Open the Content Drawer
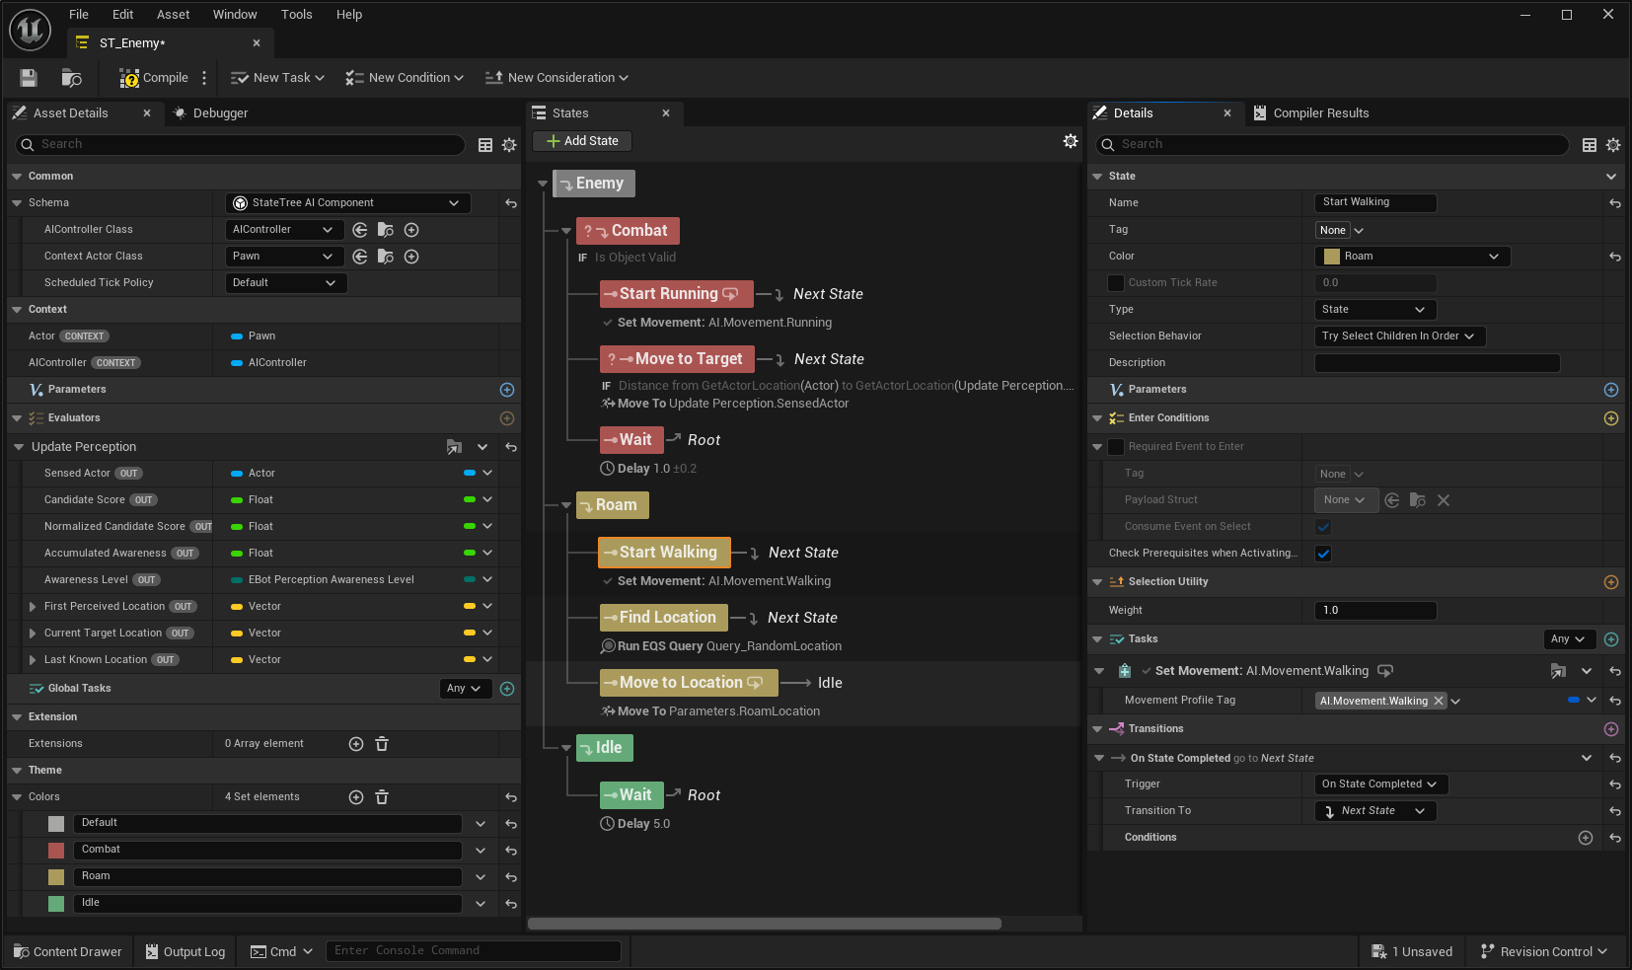Viewport: 1632px width, 970px height. (x=68, y=951)
